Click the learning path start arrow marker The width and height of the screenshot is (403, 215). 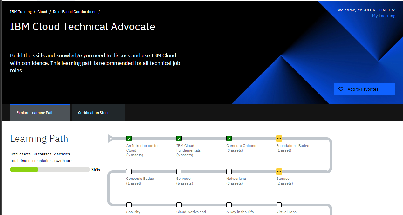(111, 138)
